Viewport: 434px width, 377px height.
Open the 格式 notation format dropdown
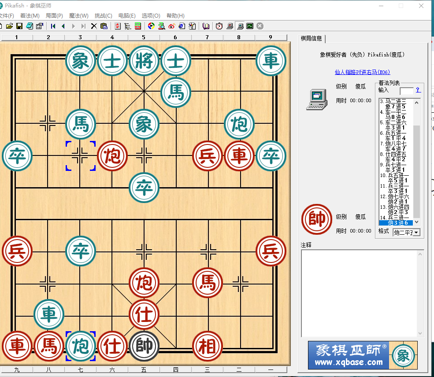(407, 233)
